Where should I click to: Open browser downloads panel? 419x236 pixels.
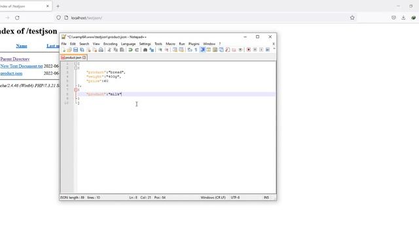(403, 18)
